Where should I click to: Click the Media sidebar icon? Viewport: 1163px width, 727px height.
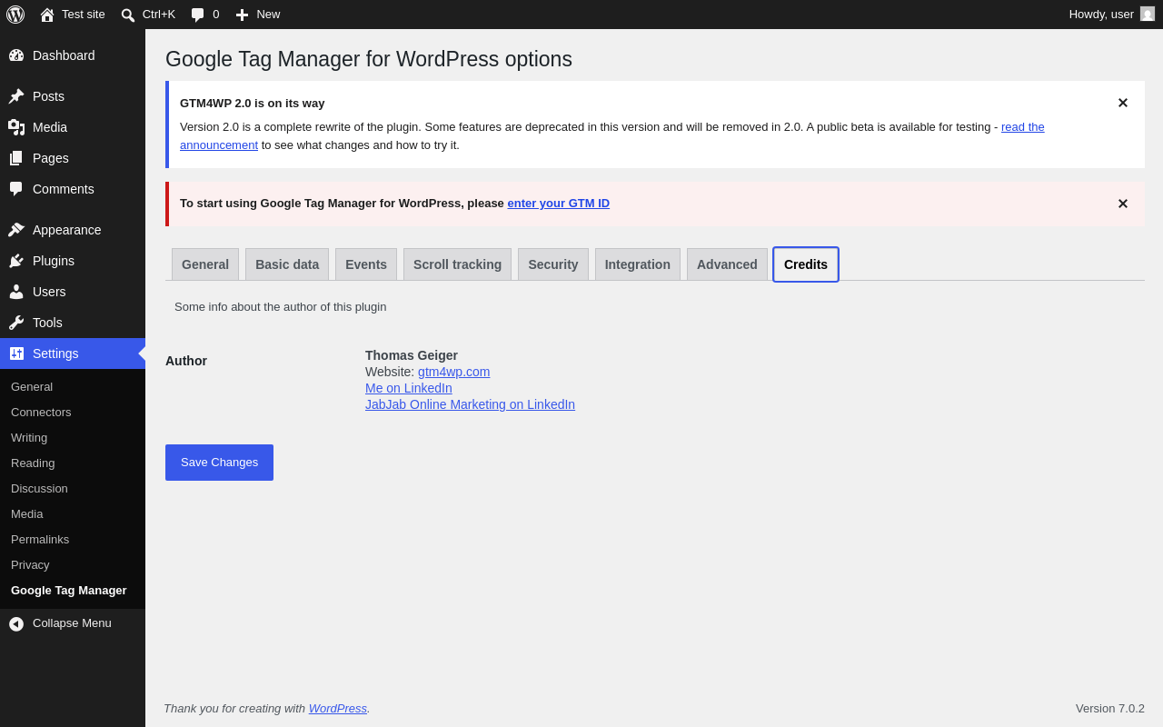click(16, 127)
